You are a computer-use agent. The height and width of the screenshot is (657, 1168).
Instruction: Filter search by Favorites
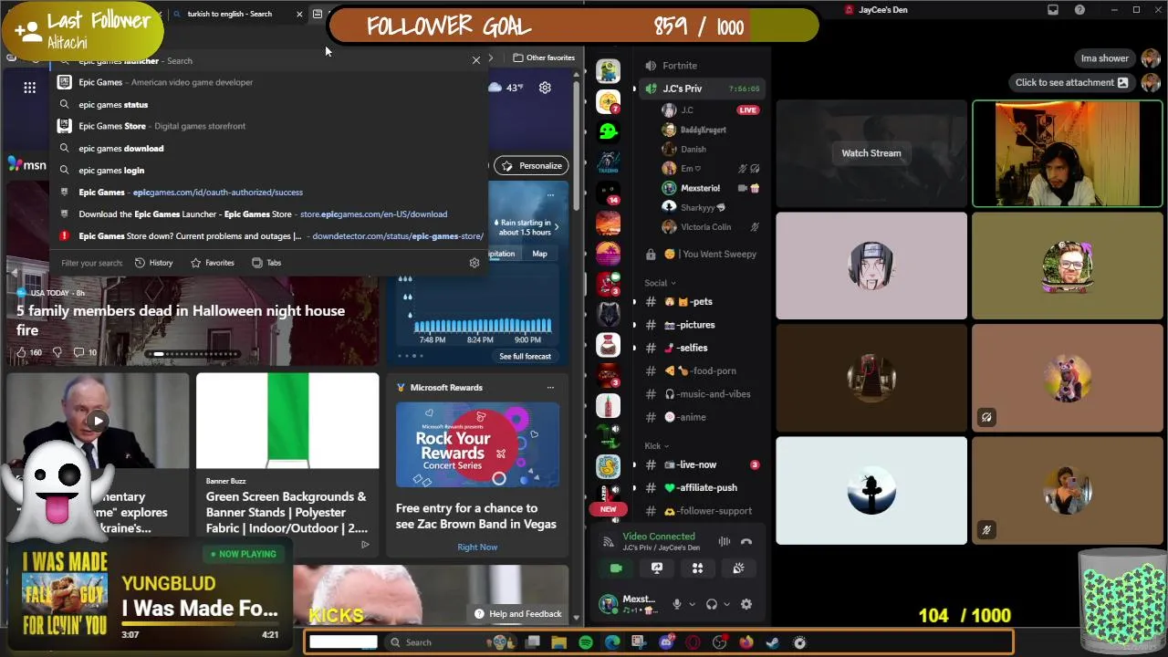212,263
